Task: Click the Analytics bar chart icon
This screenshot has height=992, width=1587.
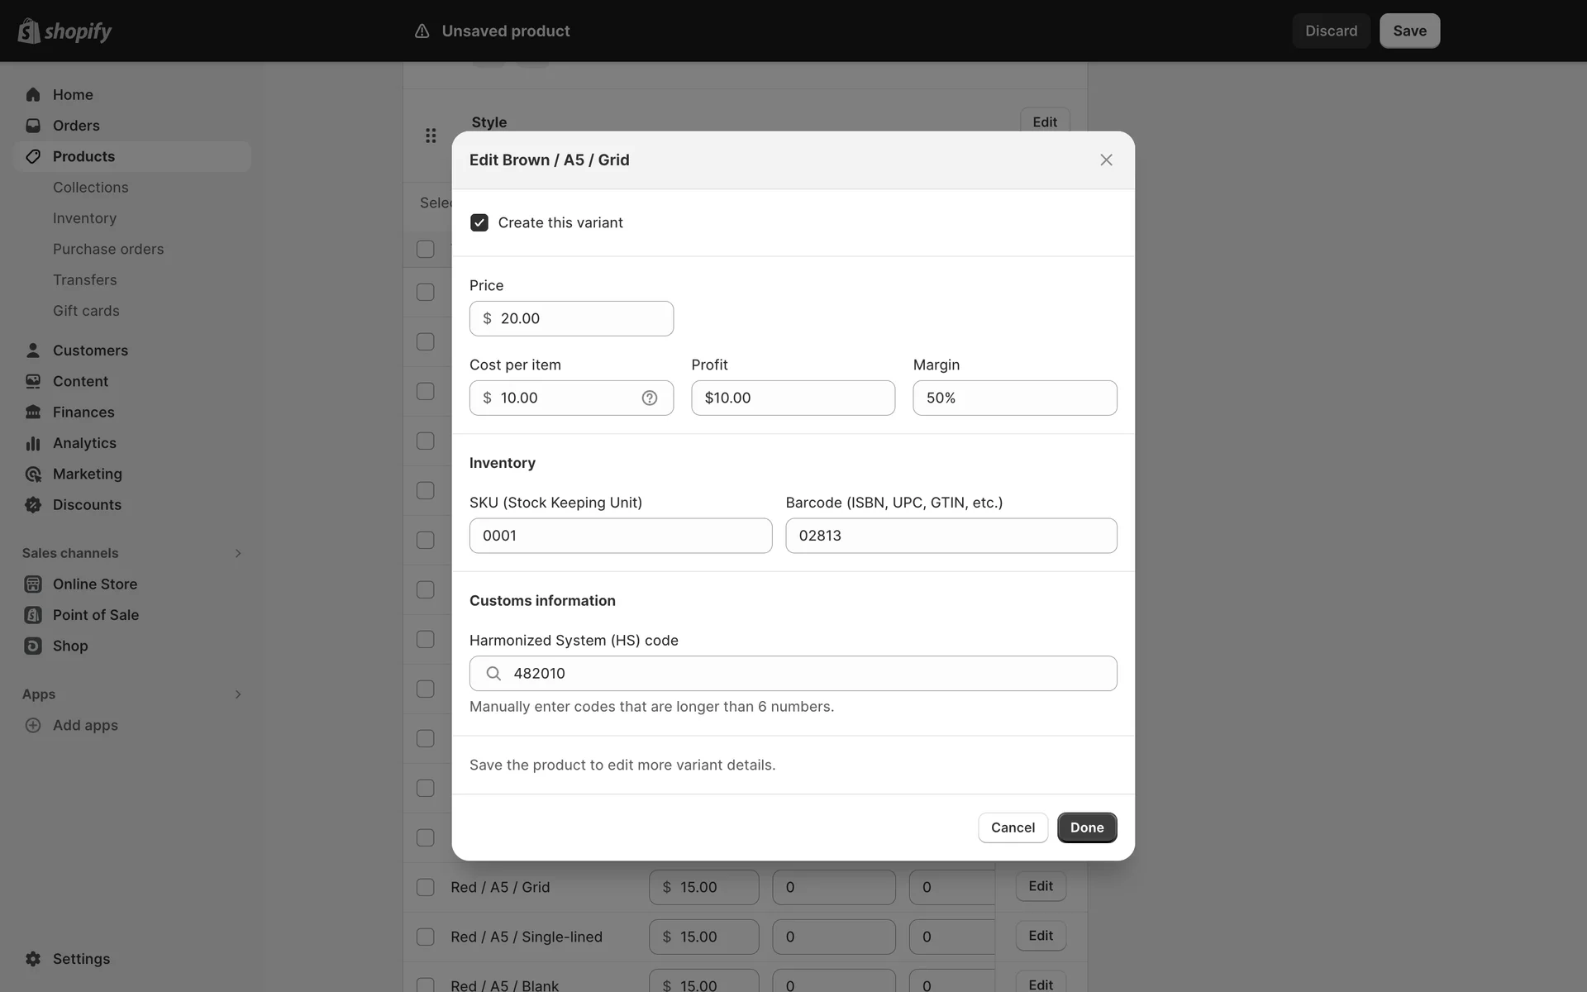Action: (x=33, y=443)
